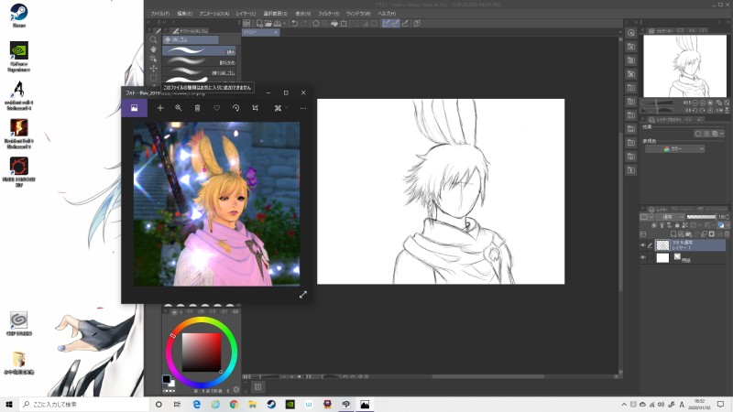
Task: Click the crop icon in Photos
Action: pyautogui.click(x=256, y=108)
